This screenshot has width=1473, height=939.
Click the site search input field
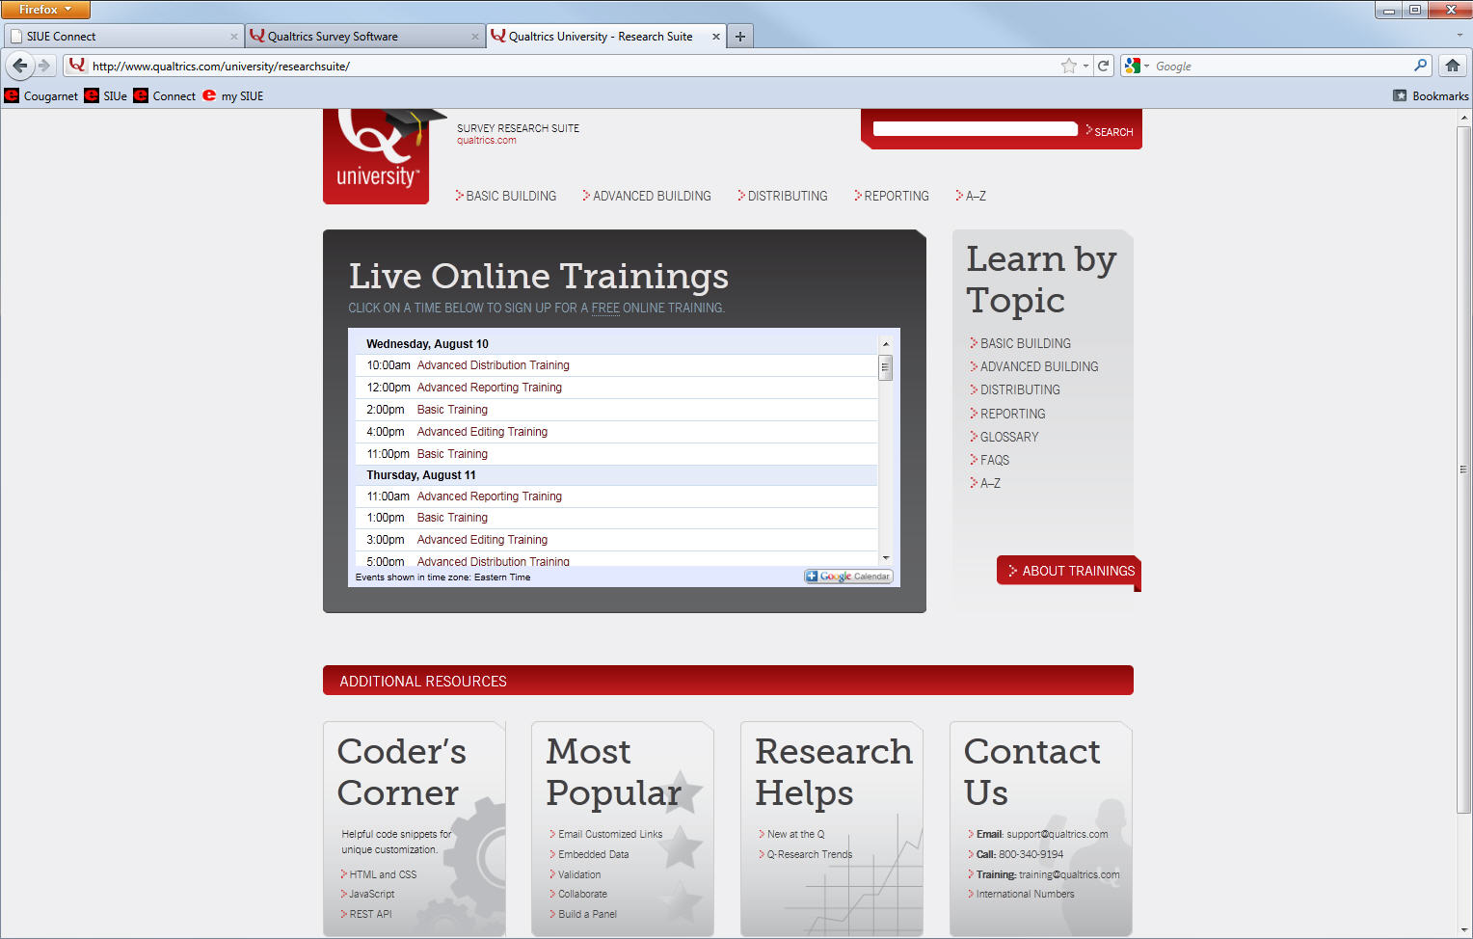pyautogui.click(x=974, y=129)
